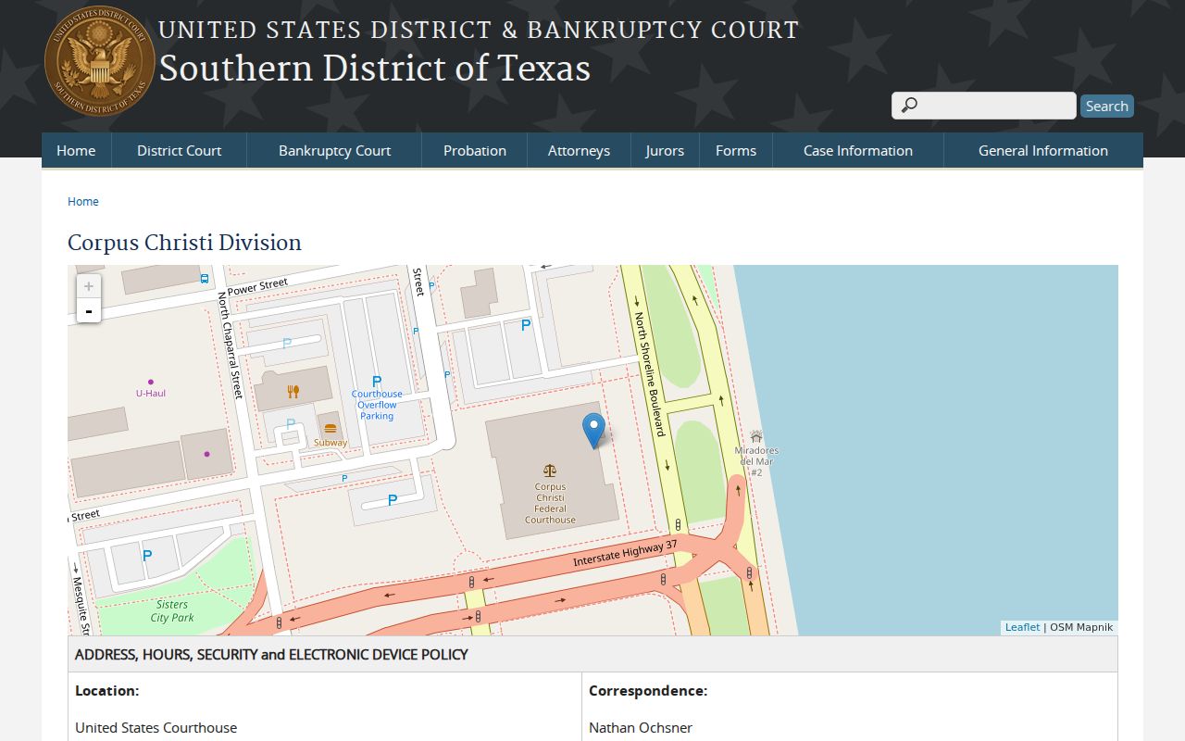Viewport: 1185px width, 741px height.
Task: Open the Bankruptcy Court menu
Action: click(x=334, y=150)
